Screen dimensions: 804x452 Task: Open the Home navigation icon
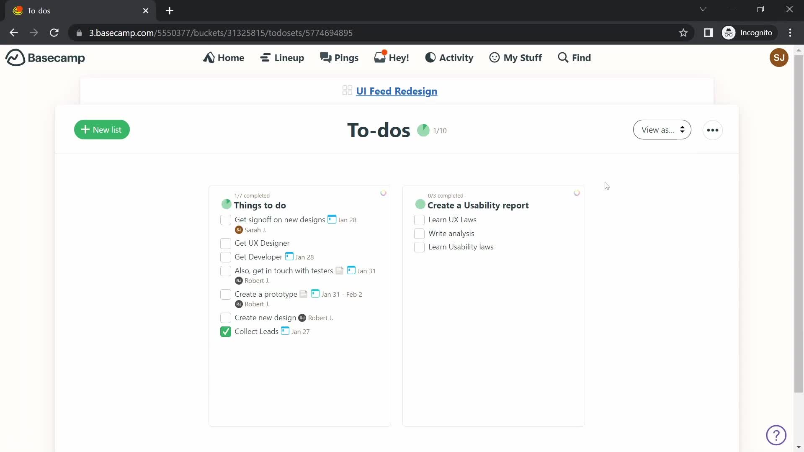[x=209, y=57]
